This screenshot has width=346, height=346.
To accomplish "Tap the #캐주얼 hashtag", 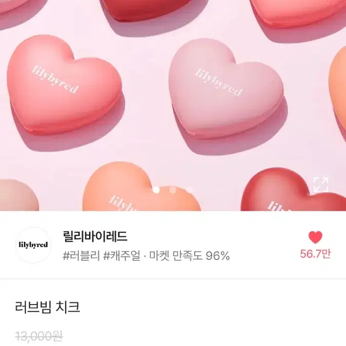I will [122, 256].
